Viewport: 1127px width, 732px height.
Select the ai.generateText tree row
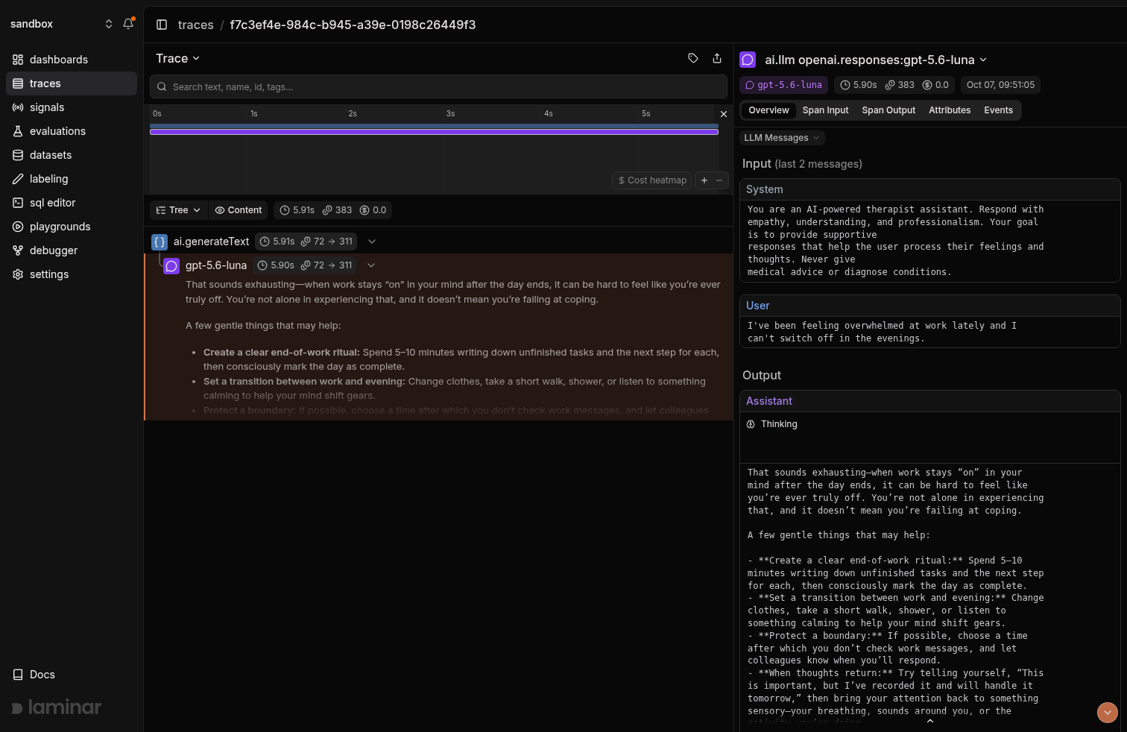(438, 242)
